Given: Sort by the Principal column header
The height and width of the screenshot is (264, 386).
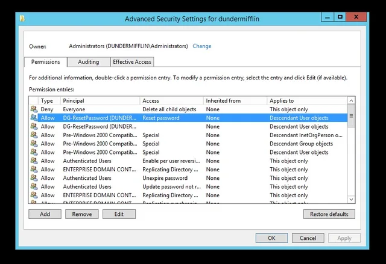Looking at the screenshot, I should [x=100, y=100].
